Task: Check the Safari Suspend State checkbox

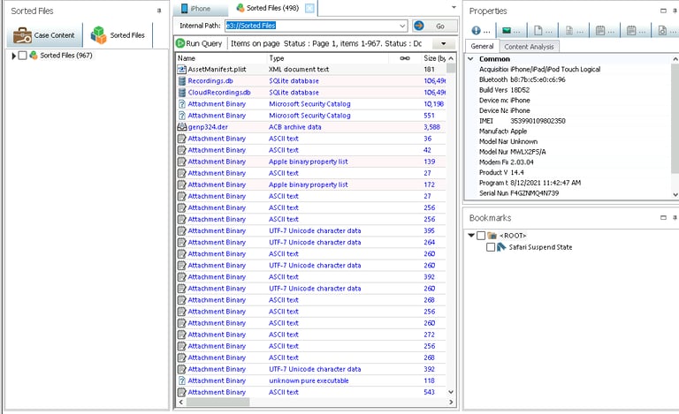Action: (491, 247)
